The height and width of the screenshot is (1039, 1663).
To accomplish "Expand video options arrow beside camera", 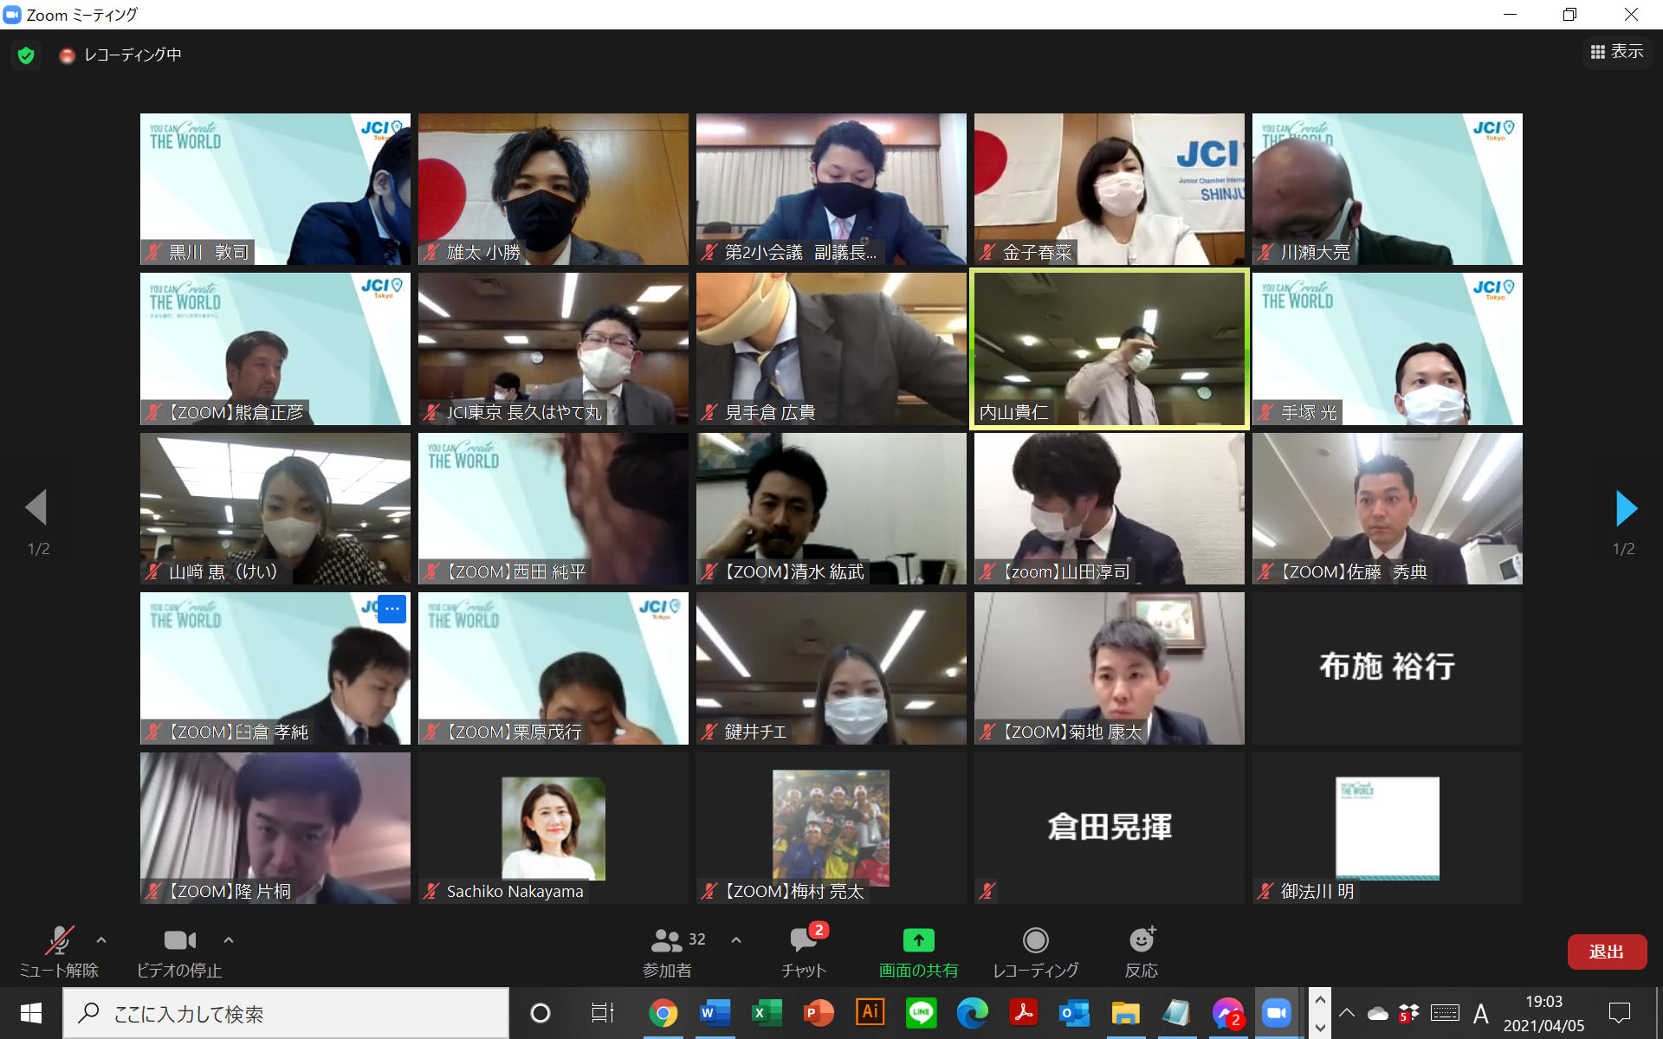I will click(x=229, y=940).
